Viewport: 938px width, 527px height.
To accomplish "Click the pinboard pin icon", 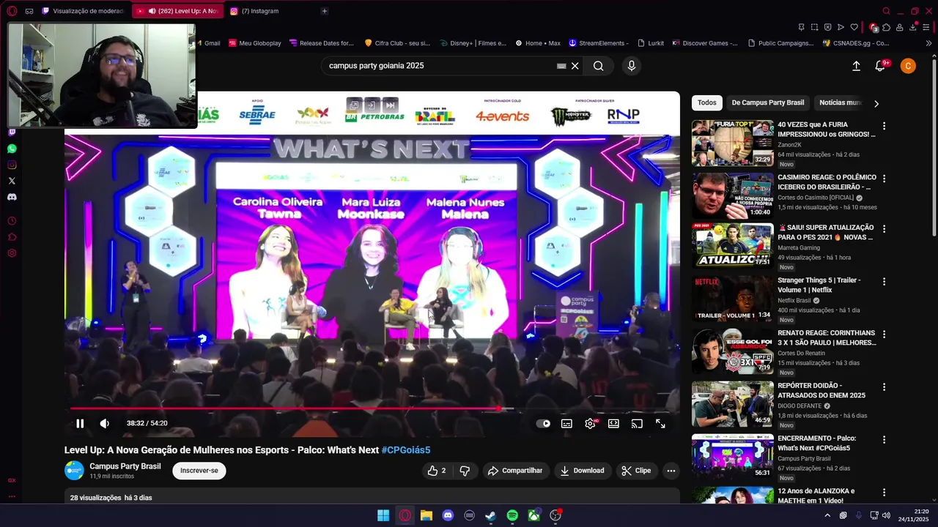I will [x=801, y=27].
